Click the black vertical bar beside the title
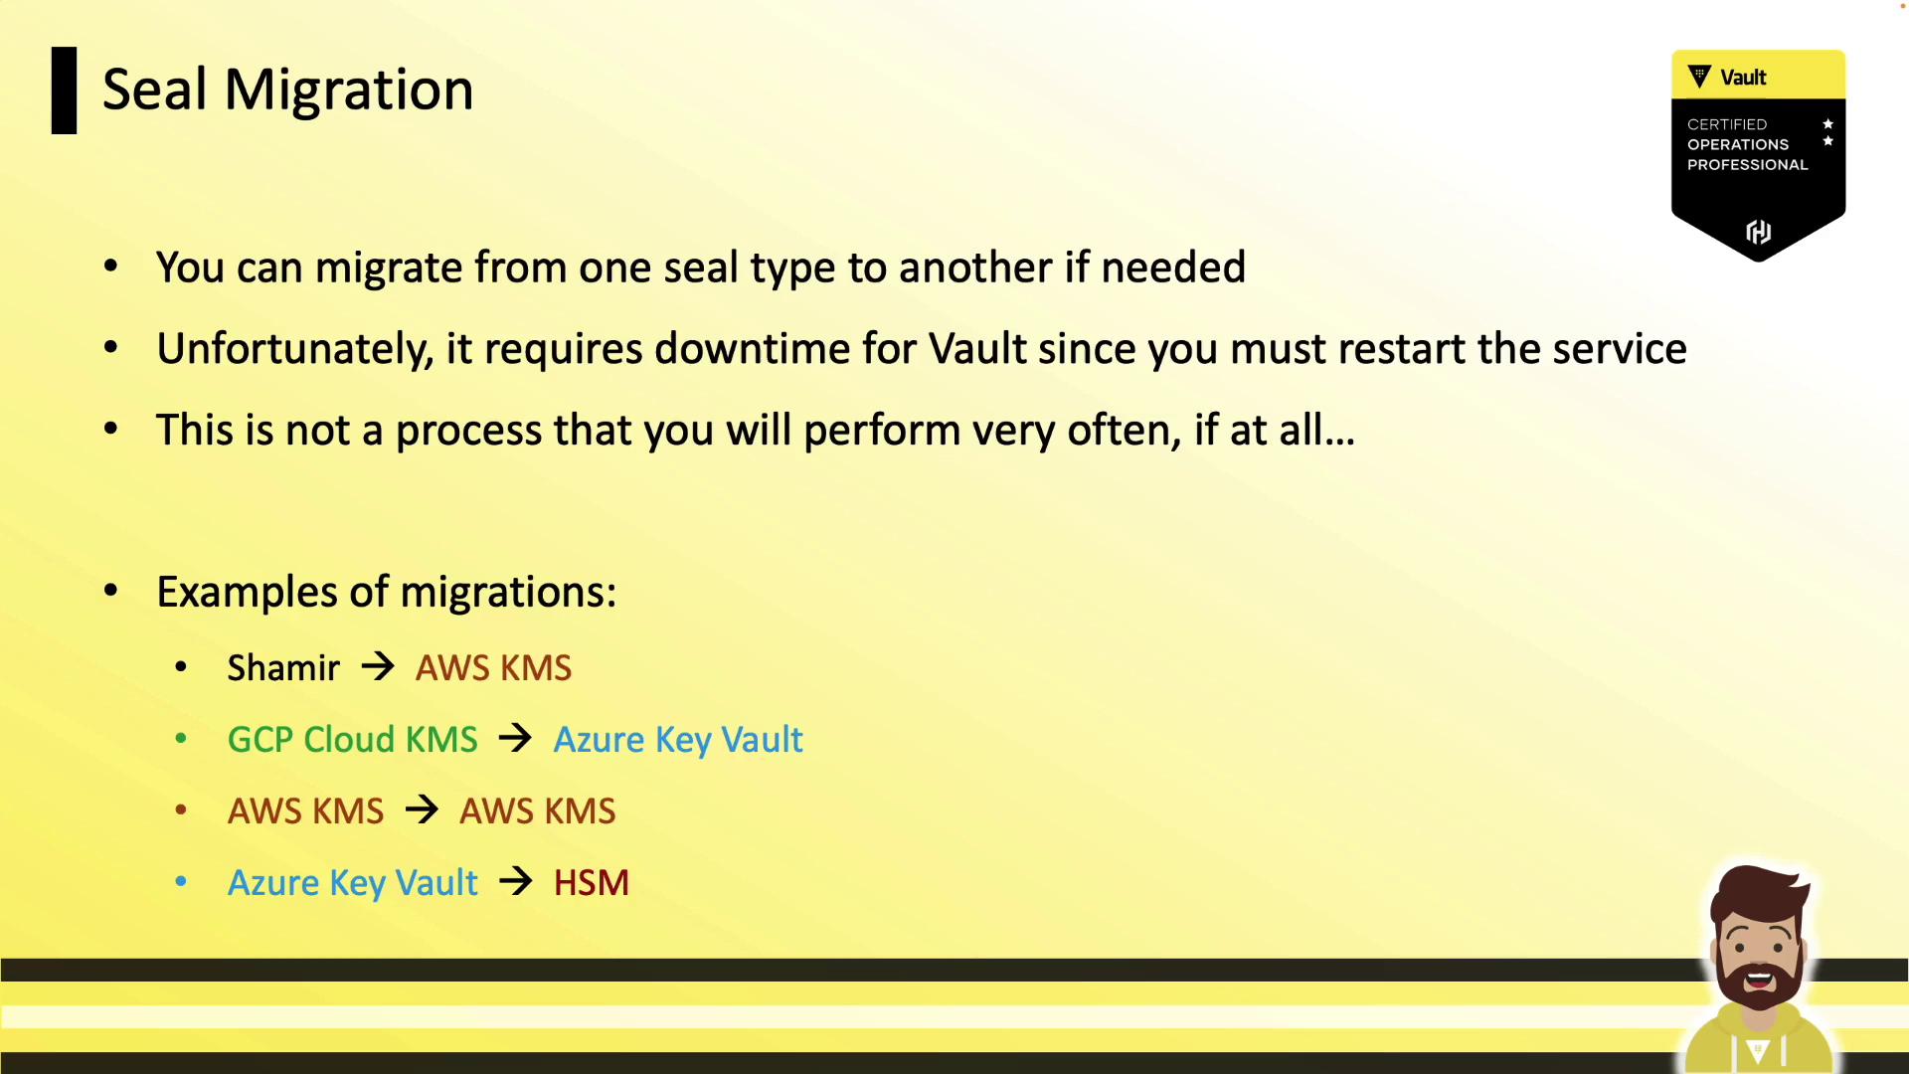This screenshot has height=1074, width=1909. pyautogui.click(x=65, y=90)
